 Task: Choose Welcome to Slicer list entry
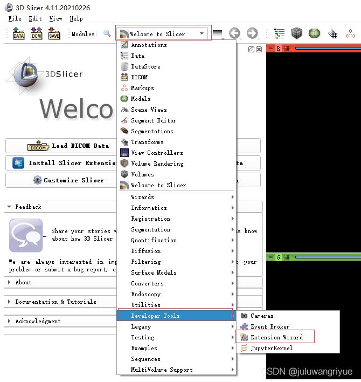click(x=176, y=185)
